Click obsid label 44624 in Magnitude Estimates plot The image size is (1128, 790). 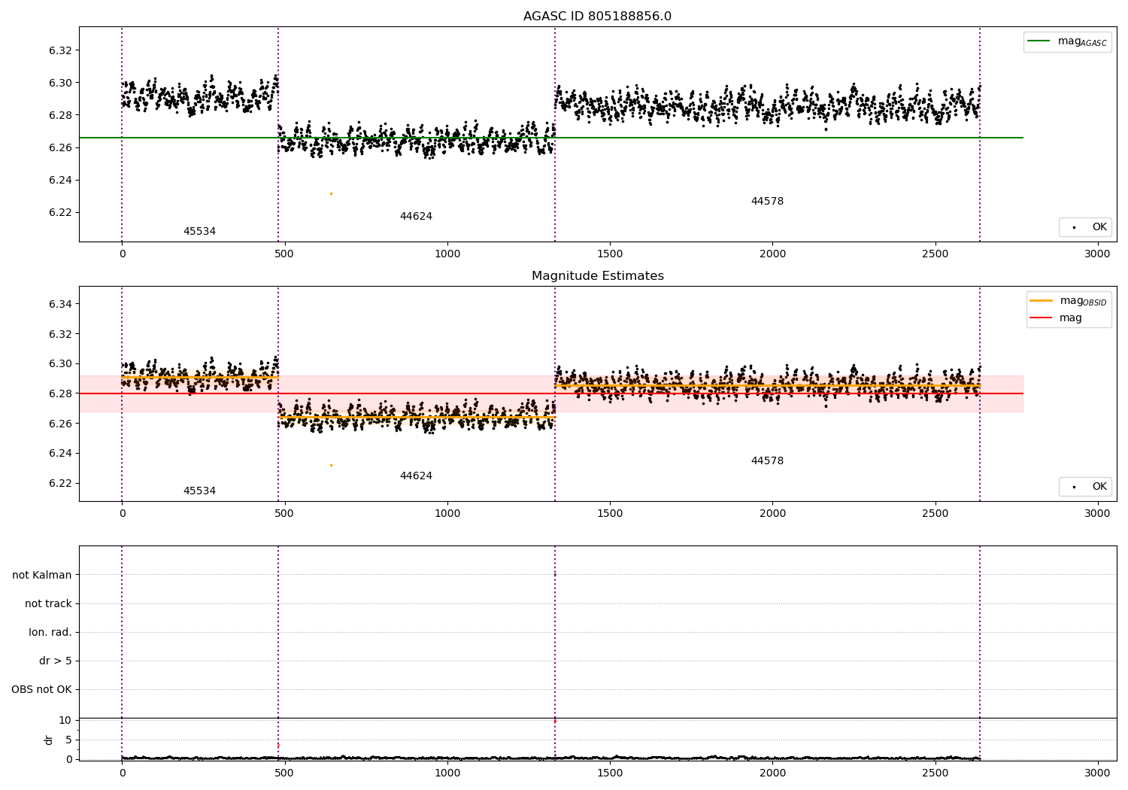416,476
